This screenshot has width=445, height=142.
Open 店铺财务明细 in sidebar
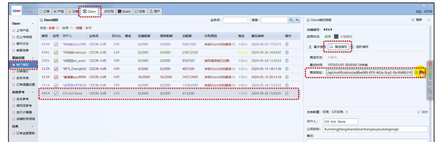tap(24, 119)
